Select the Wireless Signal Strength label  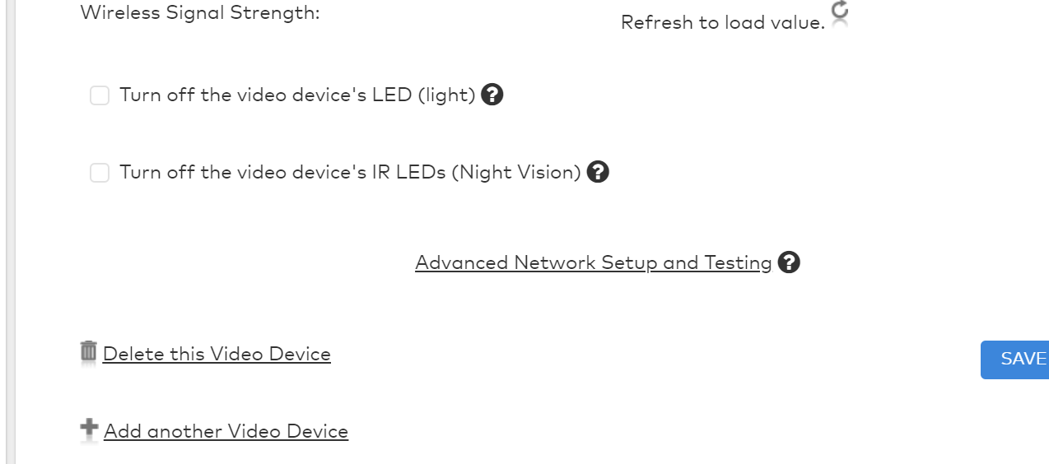[x=200, y=13]
